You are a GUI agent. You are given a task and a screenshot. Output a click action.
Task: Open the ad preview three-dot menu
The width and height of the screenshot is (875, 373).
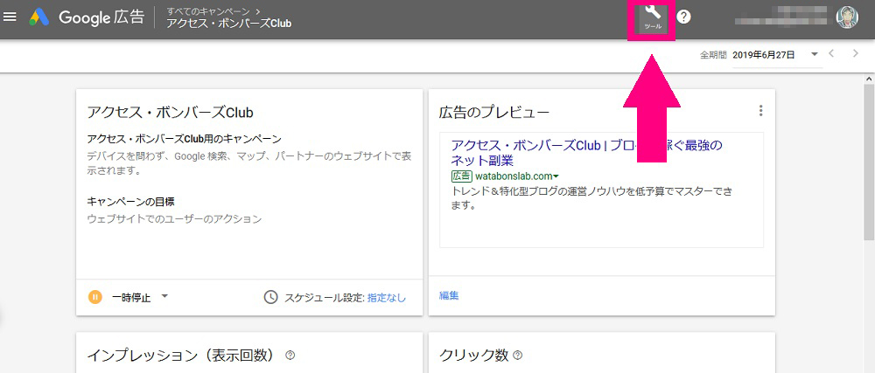tap(760, 111)
